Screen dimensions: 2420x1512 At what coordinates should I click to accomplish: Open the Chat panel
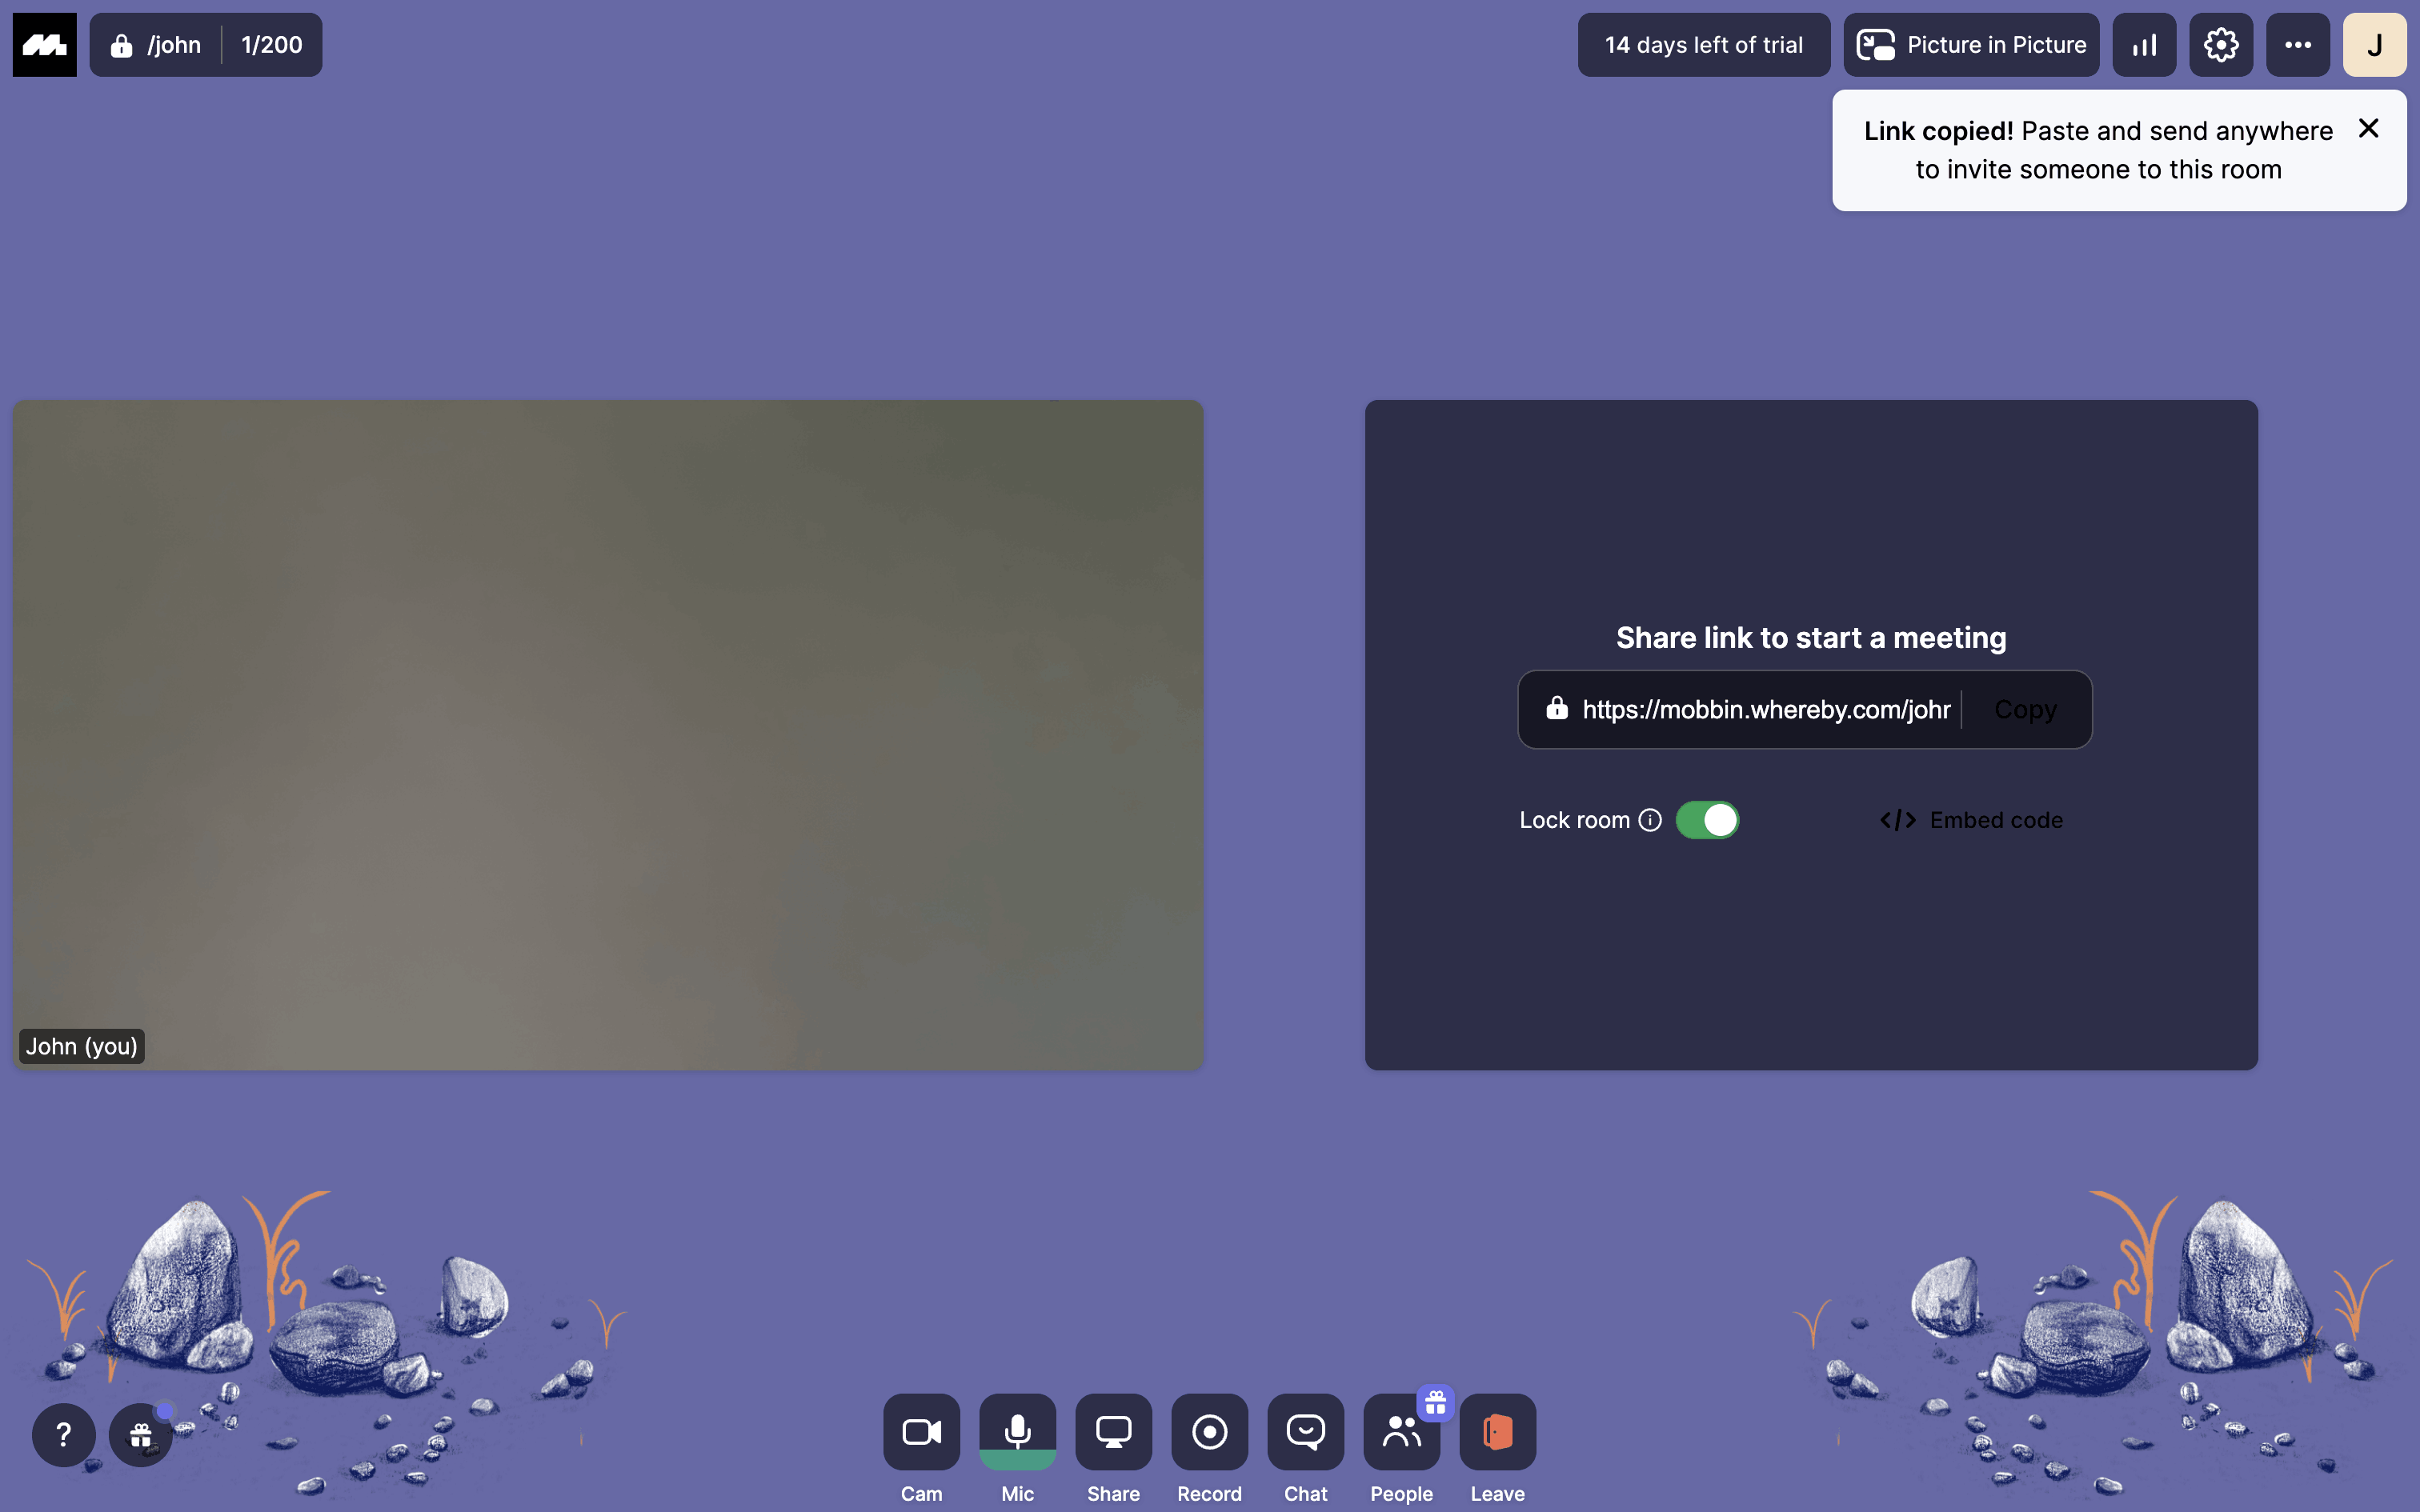coord(1305,1431)
